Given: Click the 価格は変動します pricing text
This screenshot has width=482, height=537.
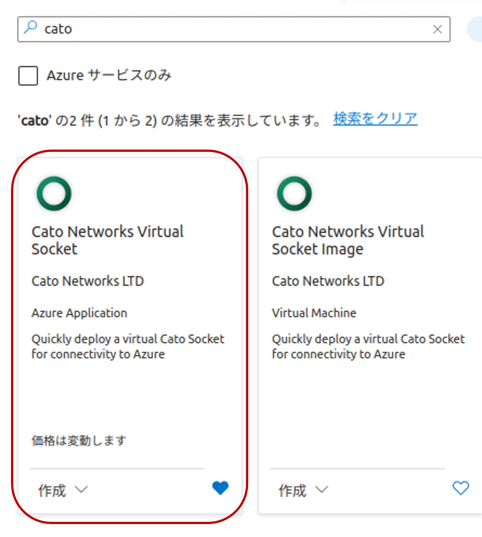Looking at the screenshot, I should [79, 440].
